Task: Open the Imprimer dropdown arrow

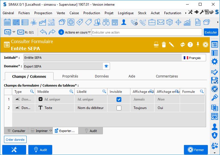Action: coord(51,131)
